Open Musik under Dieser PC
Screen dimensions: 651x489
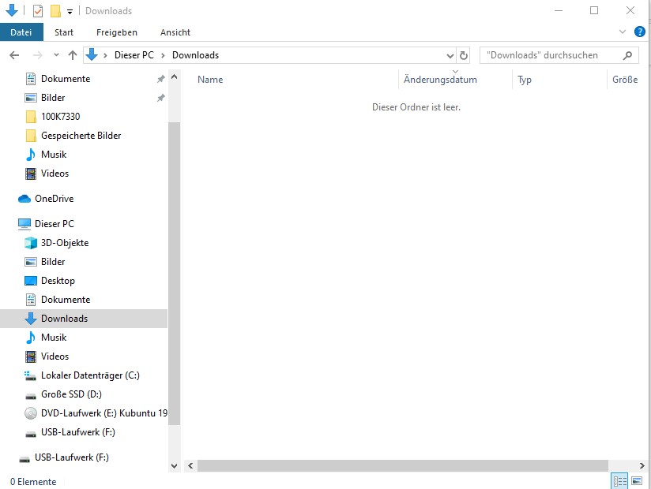coord(54,338)
